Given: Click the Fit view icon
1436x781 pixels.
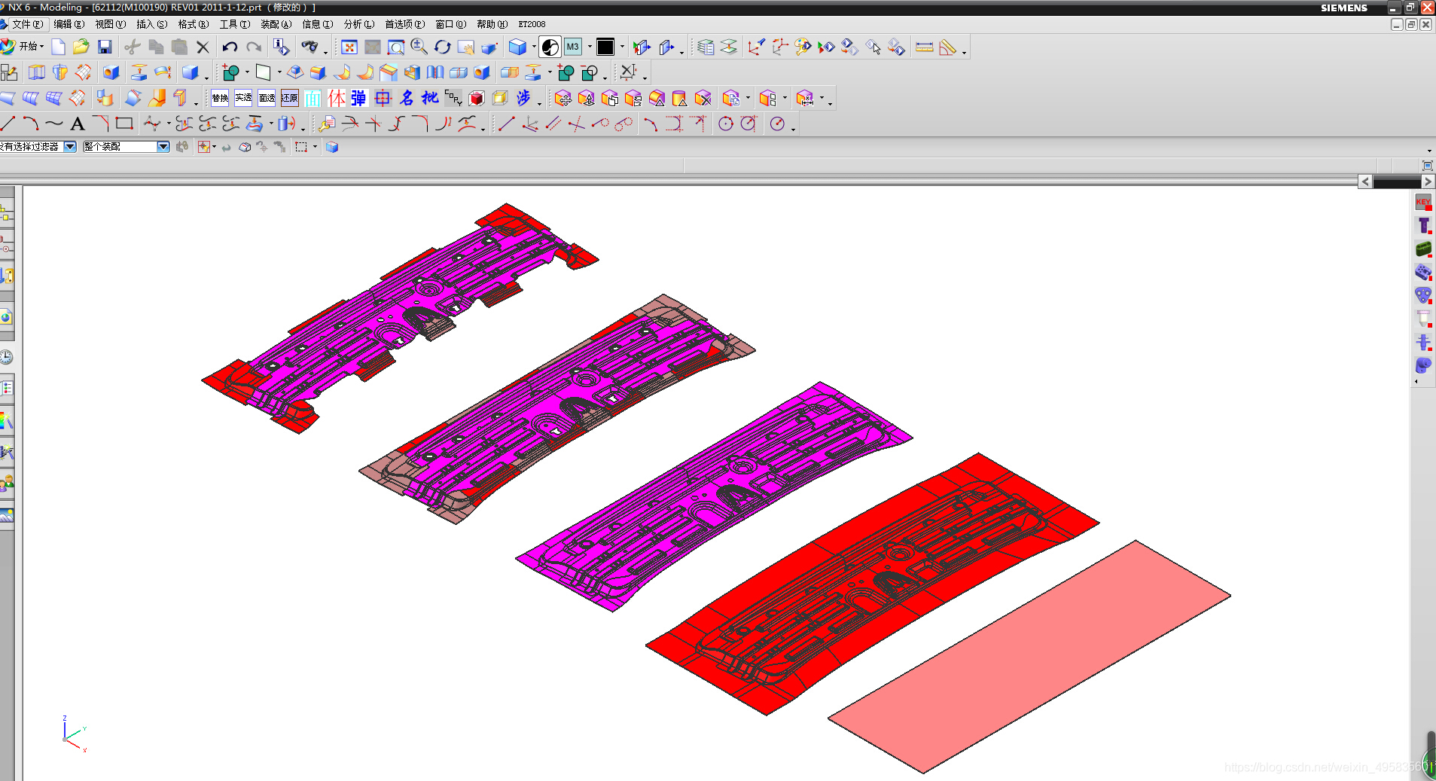Looking at the screenshot, I should point(349,47).
